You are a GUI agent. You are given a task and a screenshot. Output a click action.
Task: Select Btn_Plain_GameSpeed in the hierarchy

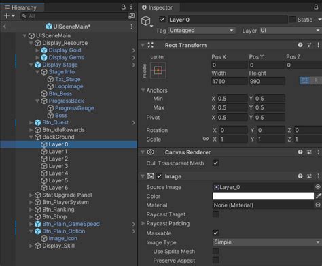point(71,224)
